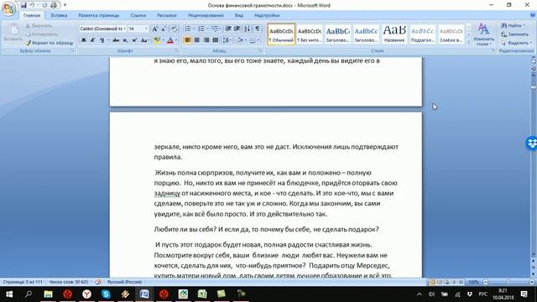537x302 pixels.
Task: Open the Рассылки tab
Action: (x=167, y=15)
